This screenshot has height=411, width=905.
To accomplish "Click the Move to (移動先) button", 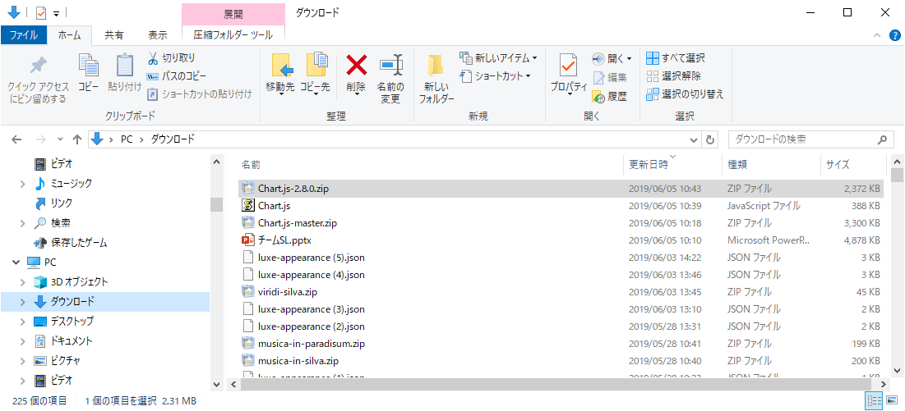I will 280,73.
